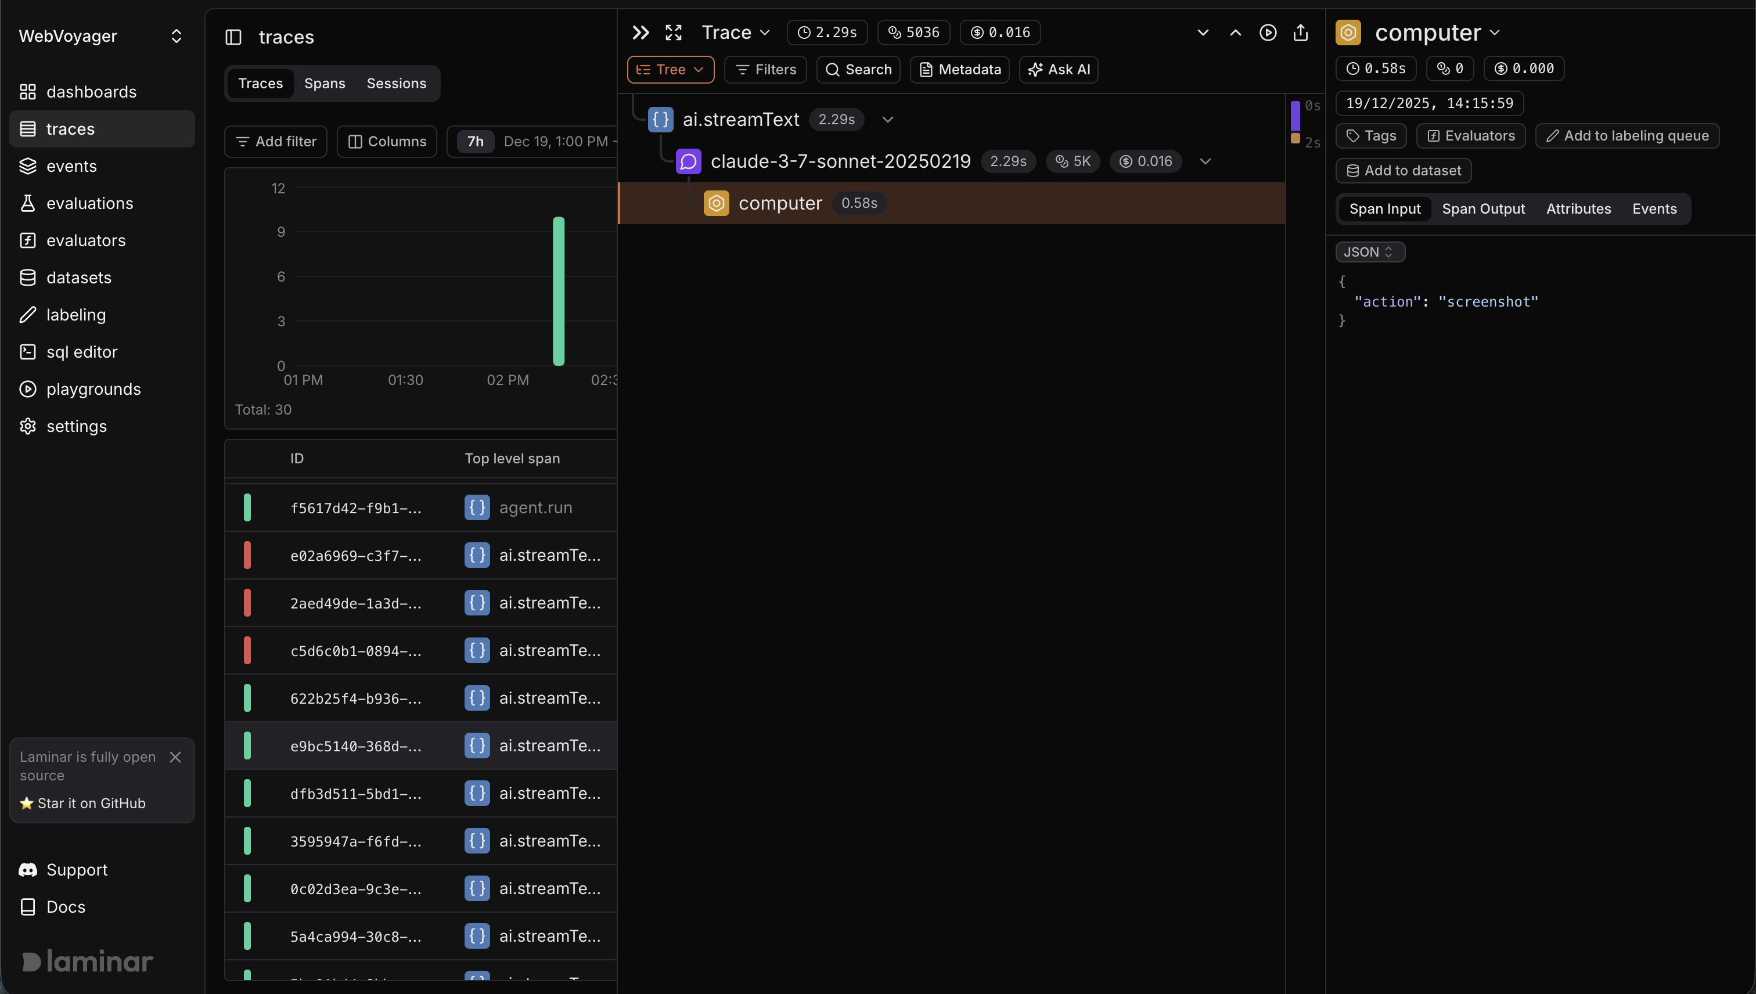The image size is (1756, 994).
Task: Collapse trace panel with double-chevron icon
Action: coord(640,32)
